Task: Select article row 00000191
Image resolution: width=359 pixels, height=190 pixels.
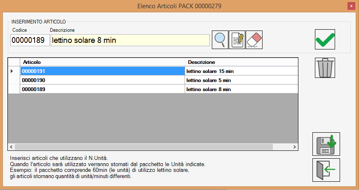Action: click(102, 71)
